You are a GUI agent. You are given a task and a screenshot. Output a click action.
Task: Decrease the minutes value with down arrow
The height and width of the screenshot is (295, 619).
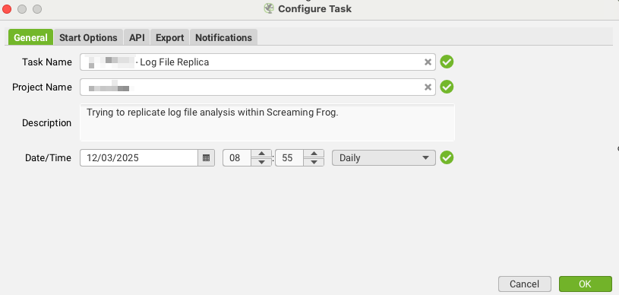coord(314,162)
